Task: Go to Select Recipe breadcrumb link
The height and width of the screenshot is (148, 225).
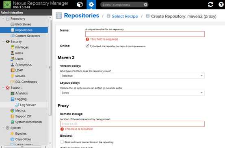Action: pyautogui.click(x=125, y=16)
